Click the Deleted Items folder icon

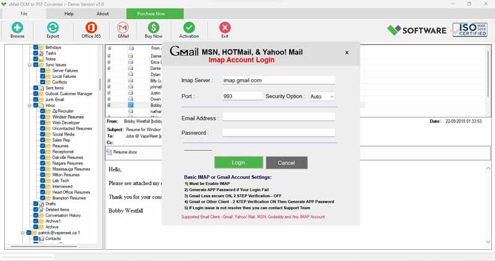click(x=41, y=210)
